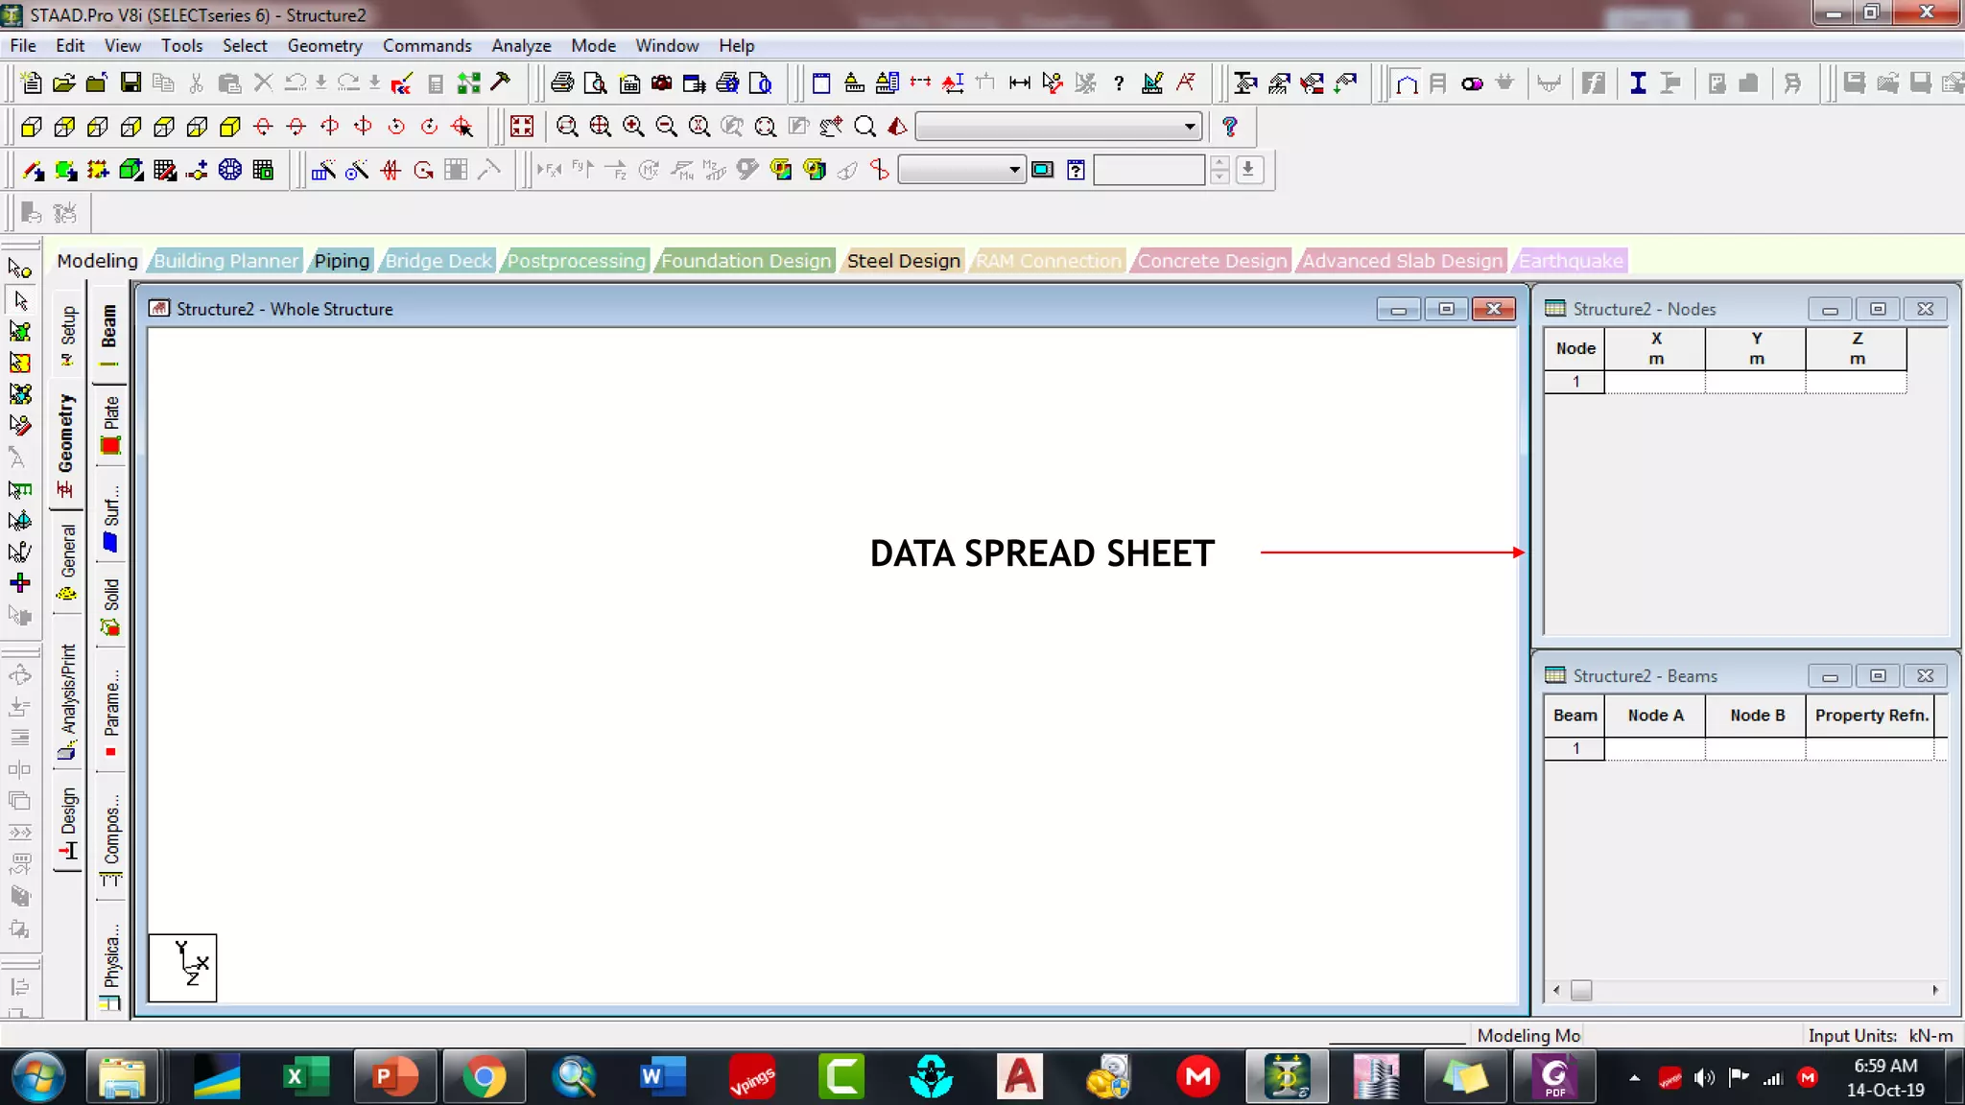Click the Beams table horizontal scrollbar thumb
This screenshot has width=1965, height=1105.
click(1581, 991)
